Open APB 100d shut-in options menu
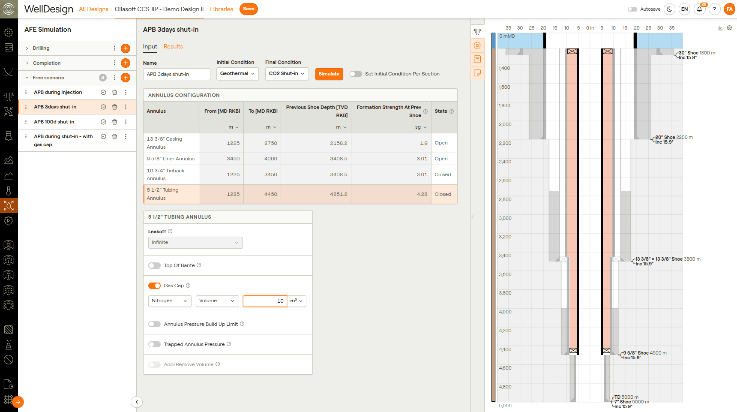Image resolution: width=737 pixels, height=412 pixels. (126, 122)
